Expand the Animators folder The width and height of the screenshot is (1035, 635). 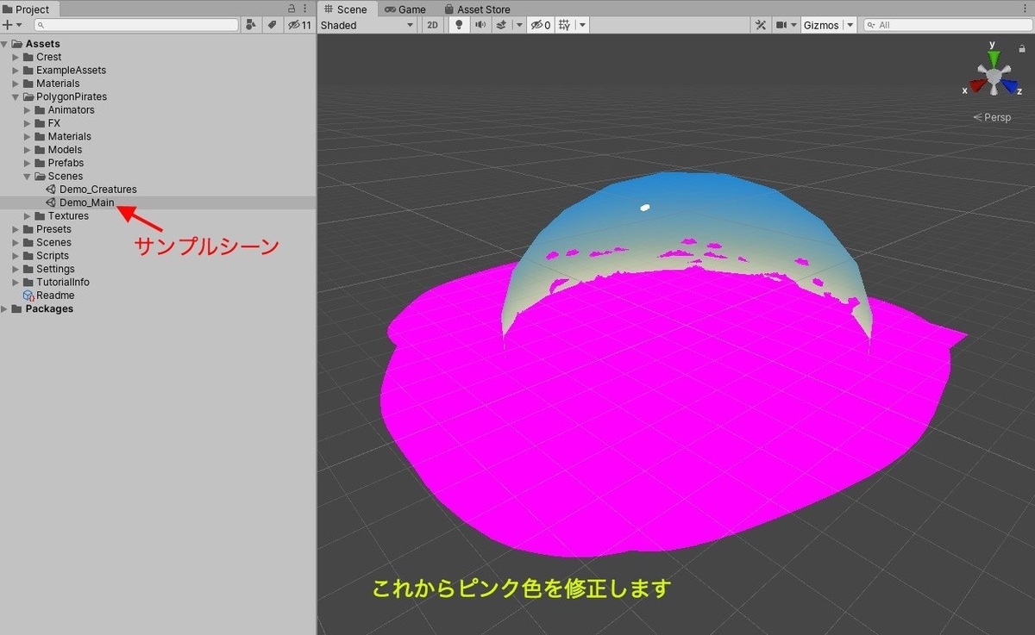(28, 110)
